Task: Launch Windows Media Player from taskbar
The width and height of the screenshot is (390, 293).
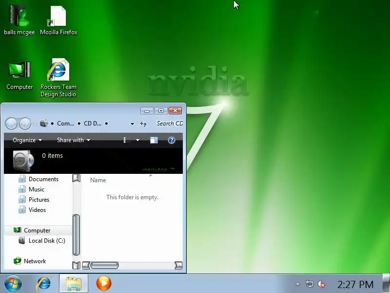Action: (x=104, y=284)
